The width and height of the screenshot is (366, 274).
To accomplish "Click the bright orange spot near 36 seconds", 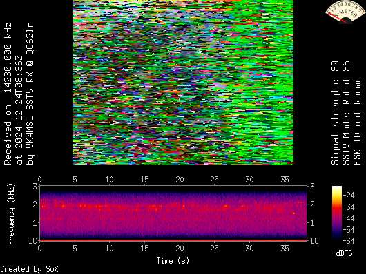I will (x=293, y=213).
